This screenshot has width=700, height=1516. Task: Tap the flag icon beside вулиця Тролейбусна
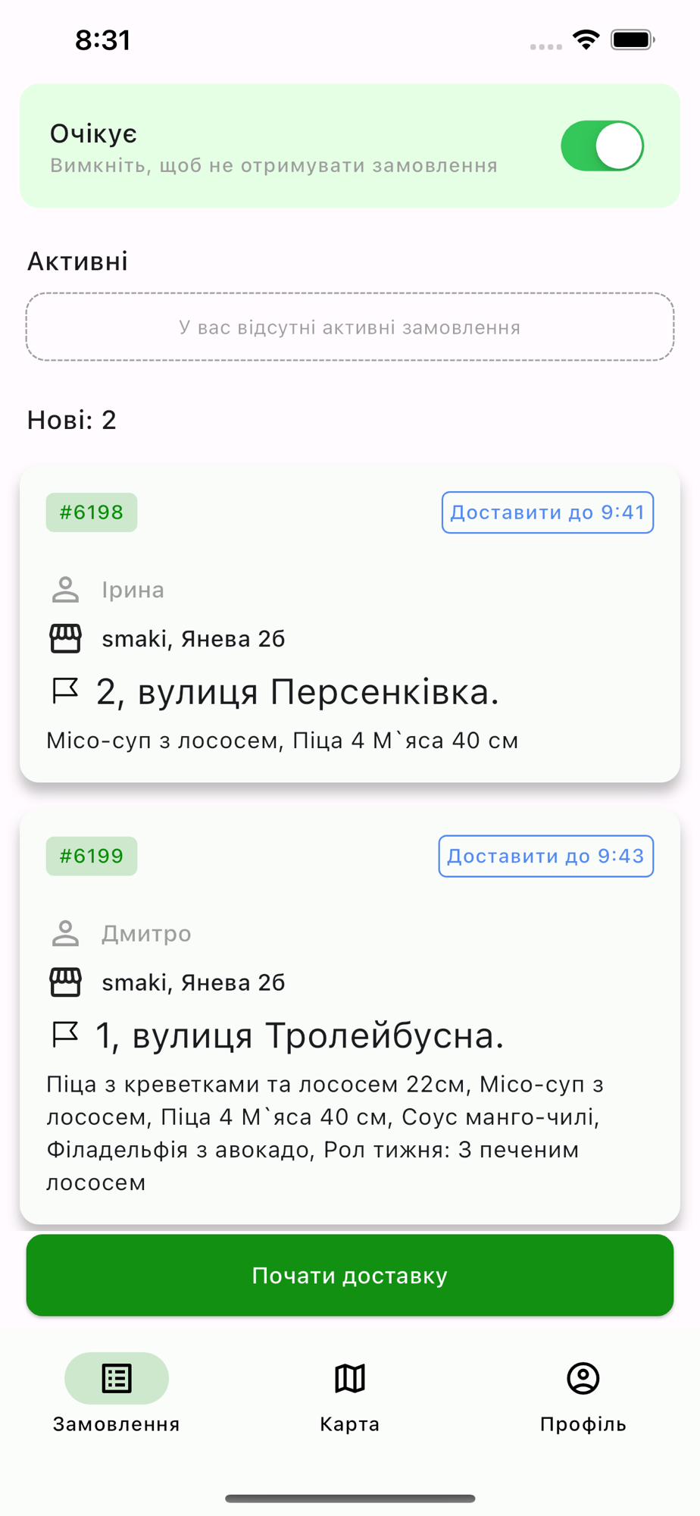click(65, 1034)
